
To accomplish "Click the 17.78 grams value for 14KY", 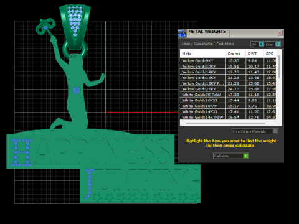I will click(234, 72).
